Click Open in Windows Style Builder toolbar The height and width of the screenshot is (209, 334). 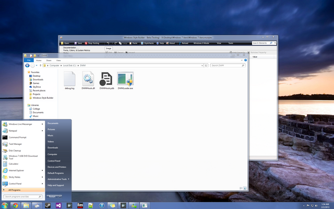point(65,43)
